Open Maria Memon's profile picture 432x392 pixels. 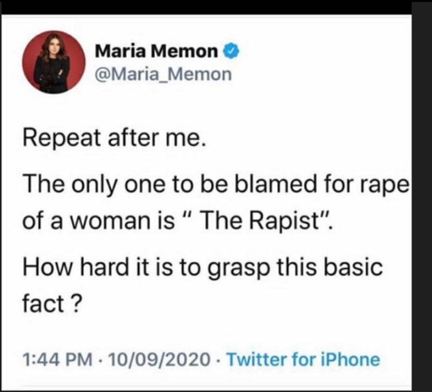coord(53,62)
